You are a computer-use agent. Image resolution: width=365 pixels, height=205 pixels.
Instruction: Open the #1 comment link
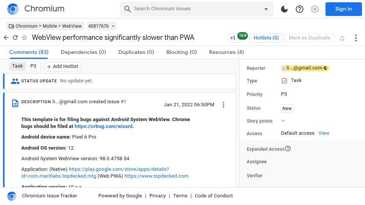click(123, 102)
